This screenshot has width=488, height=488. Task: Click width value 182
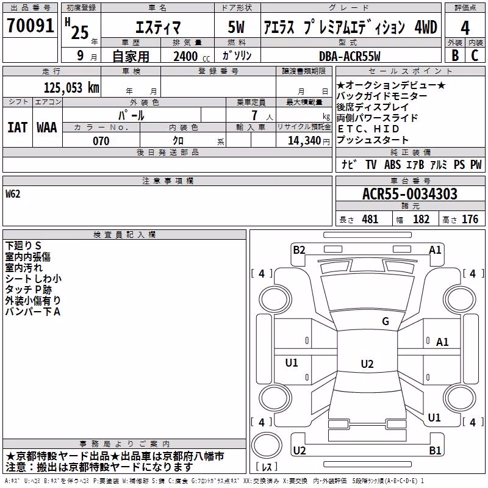(x=421, y=220)
